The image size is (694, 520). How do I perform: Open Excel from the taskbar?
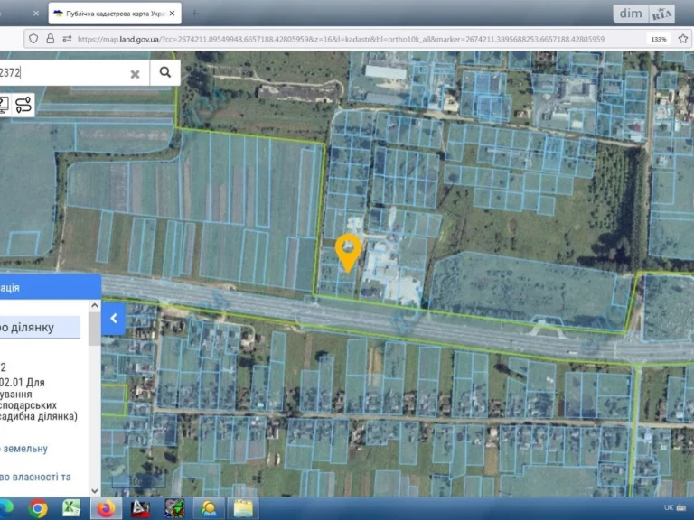pos(70,508)
